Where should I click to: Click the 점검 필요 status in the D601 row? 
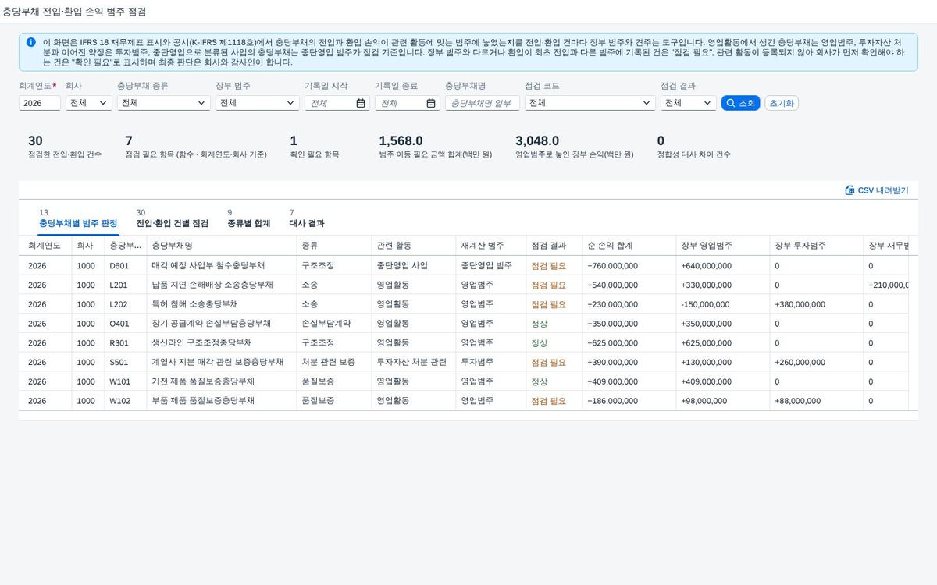(548, 265)
